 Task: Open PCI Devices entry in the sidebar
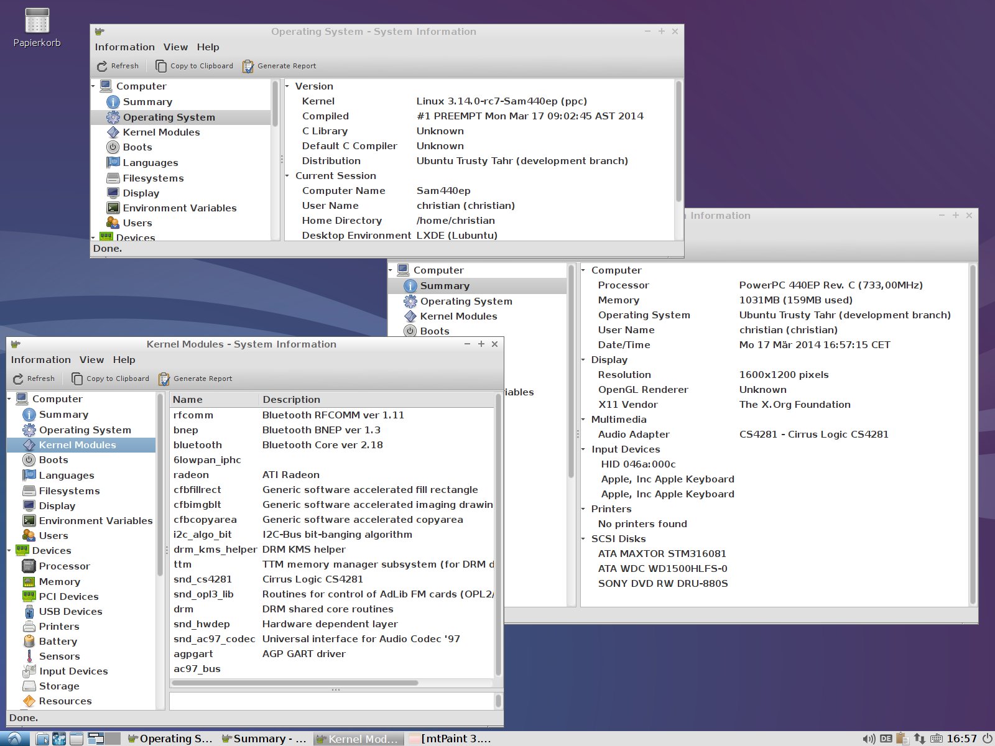coord(68,596)
